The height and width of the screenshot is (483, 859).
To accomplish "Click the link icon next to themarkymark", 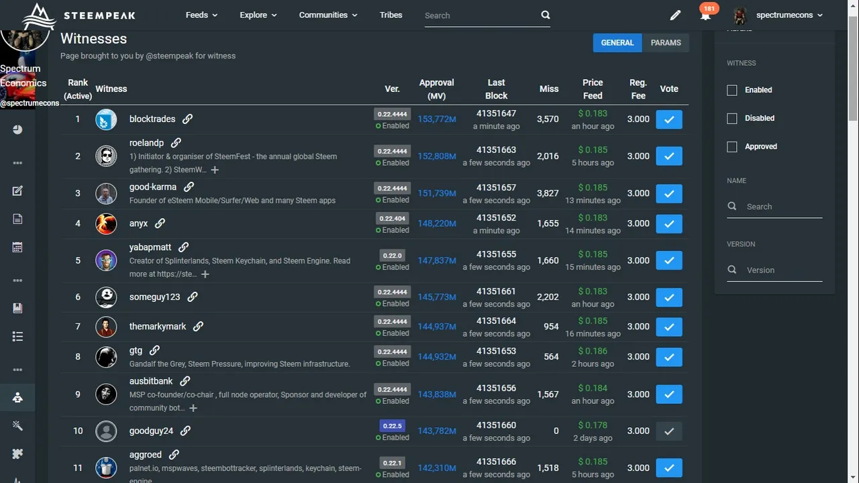I will (198, 326).
